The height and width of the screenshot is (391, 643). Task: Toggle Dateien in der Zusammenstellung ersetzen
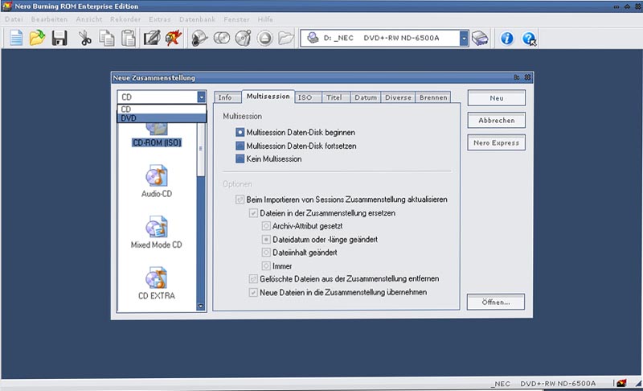(253, 213)
